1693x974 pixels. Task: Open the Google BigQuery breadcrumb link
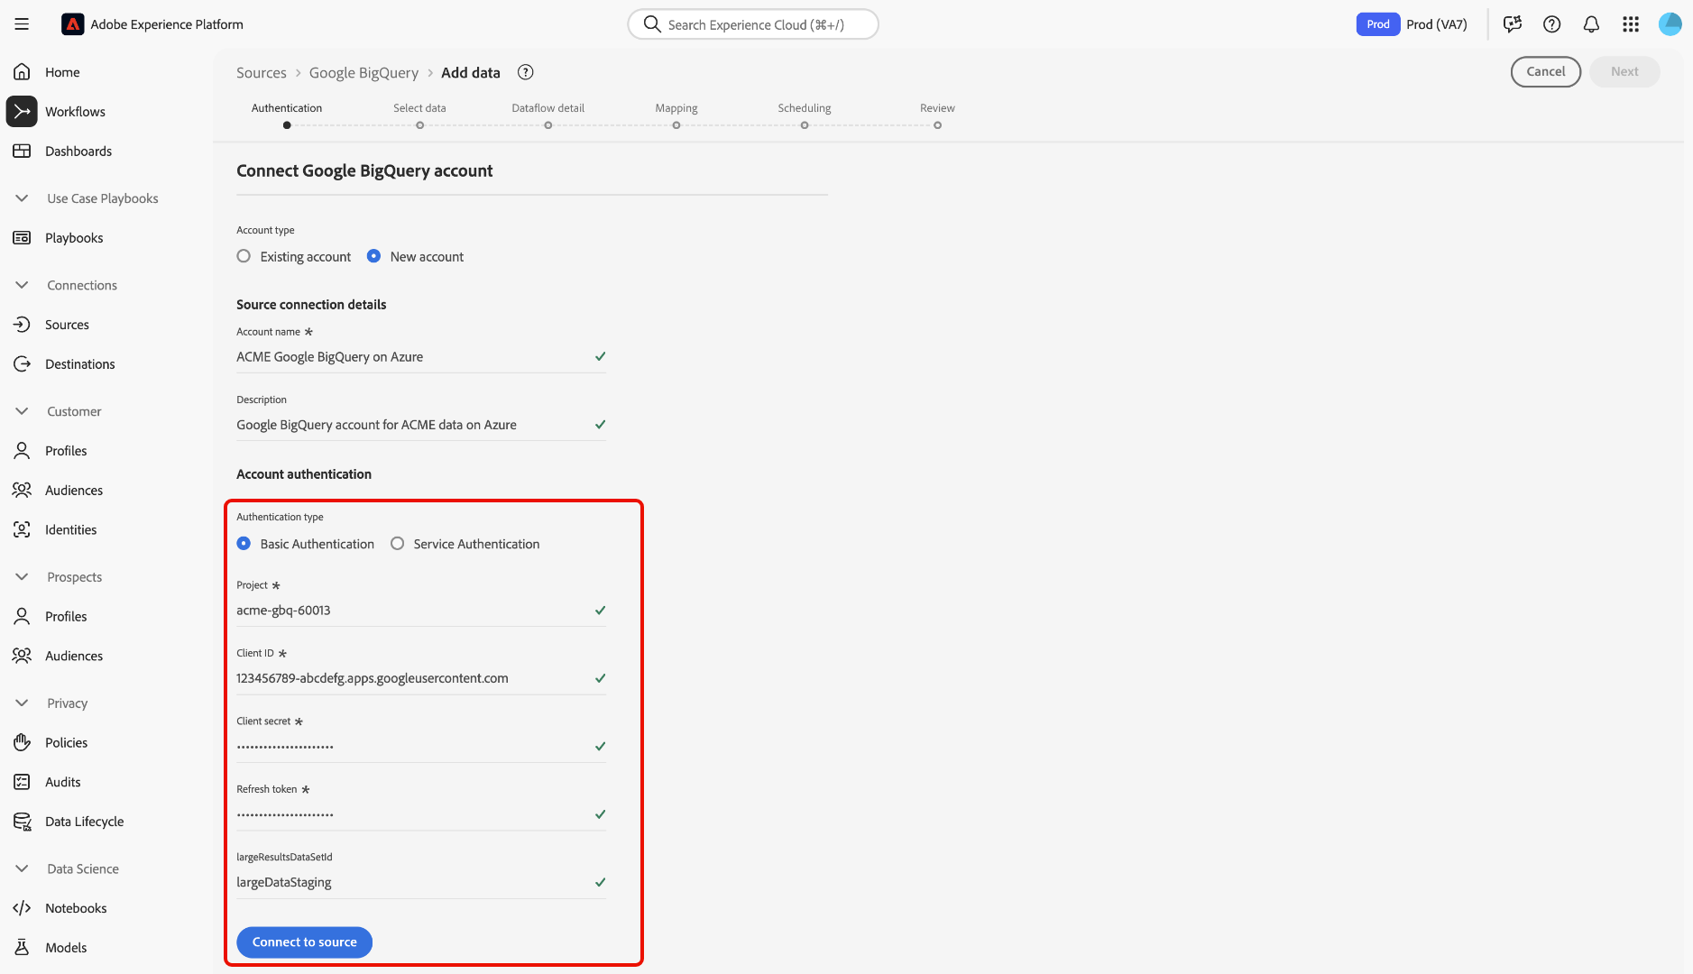(363, 73)
